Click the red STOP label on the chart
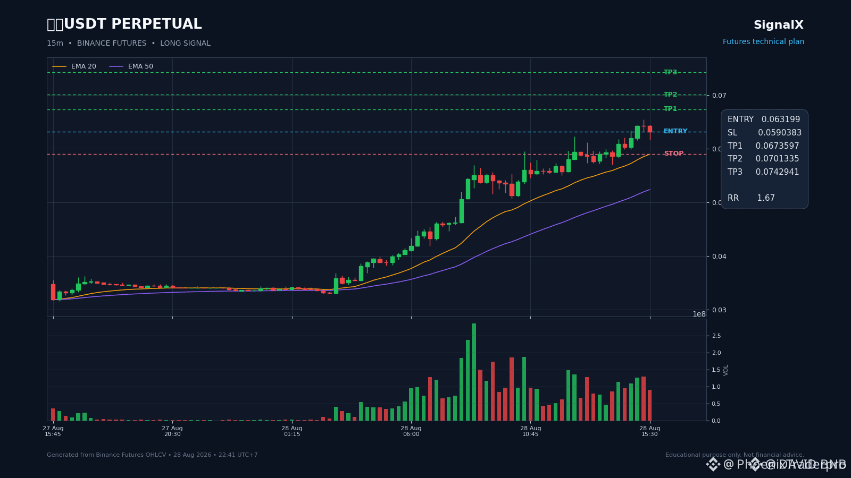 [673, 153]
